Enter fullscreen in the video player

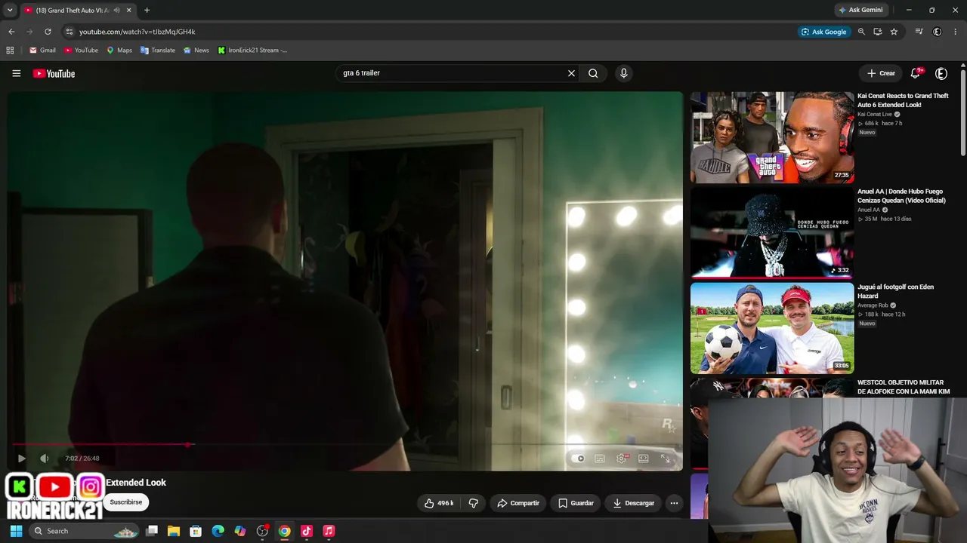(x=666, y=458)
